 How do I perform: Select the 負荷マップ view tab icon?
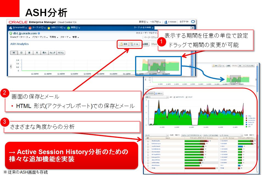coord(156,93)
